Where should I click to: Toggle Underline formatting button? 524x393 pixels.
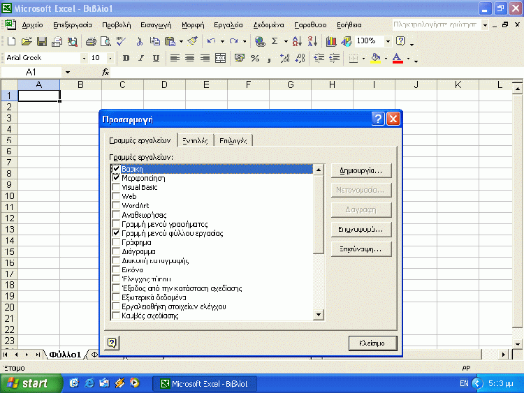click(156, 58)
